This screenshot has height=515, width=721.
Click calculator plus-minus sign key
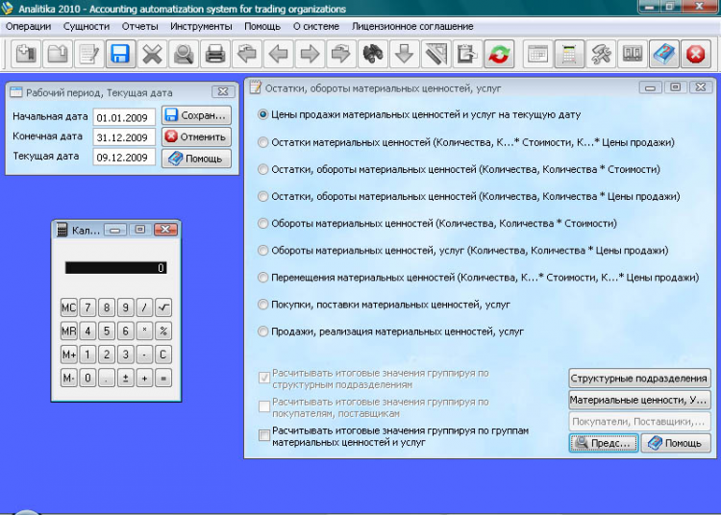pos(126,379)
